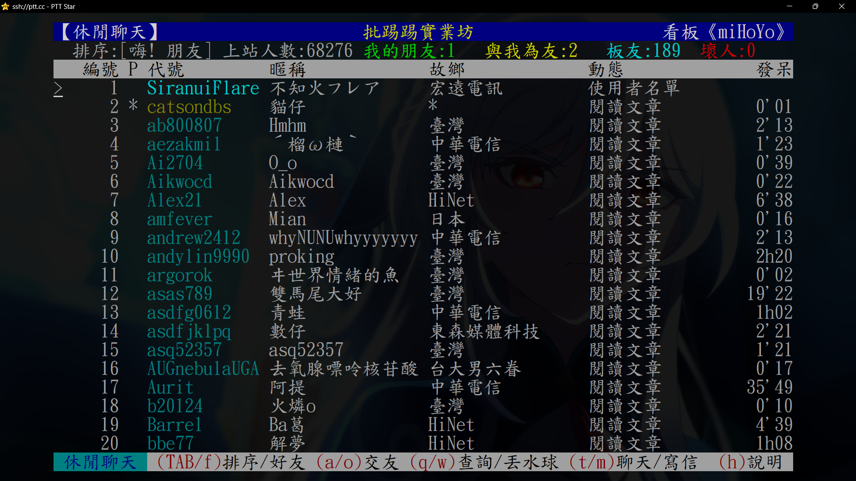Screen dimensions: 856x481
Task: Click nickname proking
Action: [x=301, y=257]
